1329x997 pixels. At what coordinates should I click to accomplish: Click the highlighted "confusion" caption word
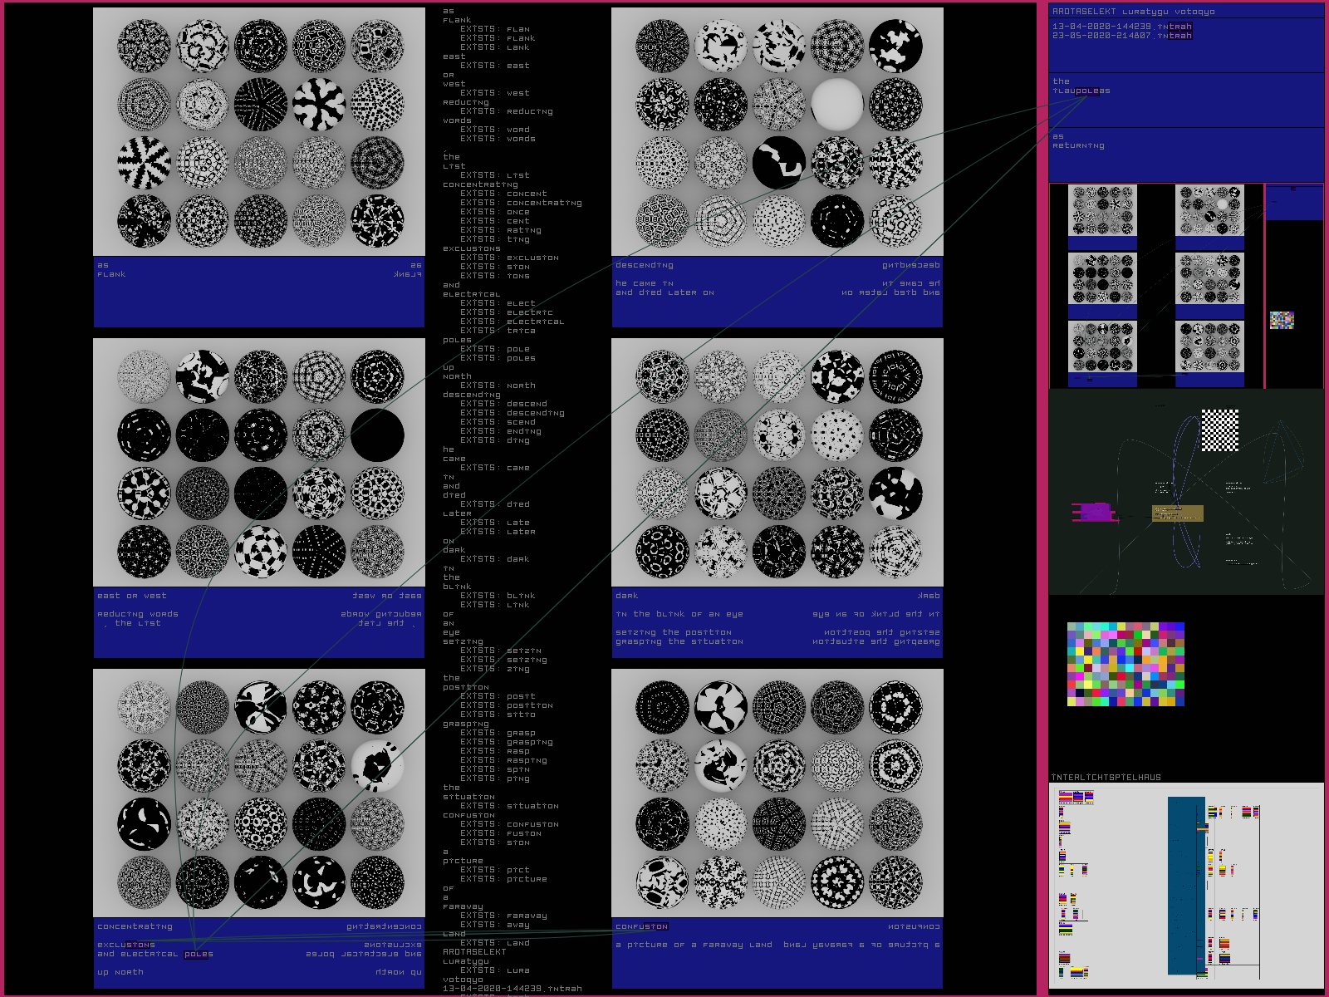pos(641,926)
